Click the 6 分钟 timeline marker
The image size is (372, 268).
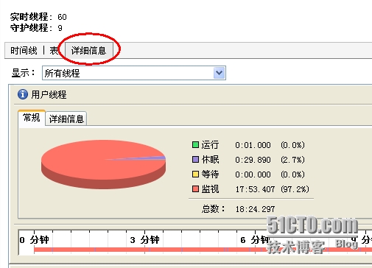click(255, 240)
